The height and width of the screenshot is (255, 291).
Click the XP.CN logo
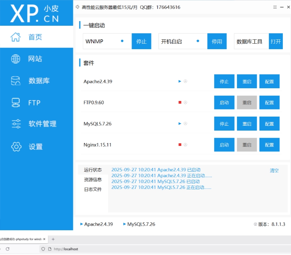coord(34,13)
